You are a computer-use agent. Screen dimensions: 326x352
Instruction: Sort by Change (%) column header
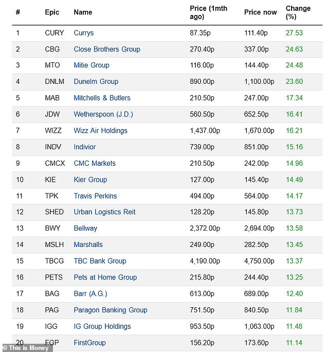pos(298,12)
